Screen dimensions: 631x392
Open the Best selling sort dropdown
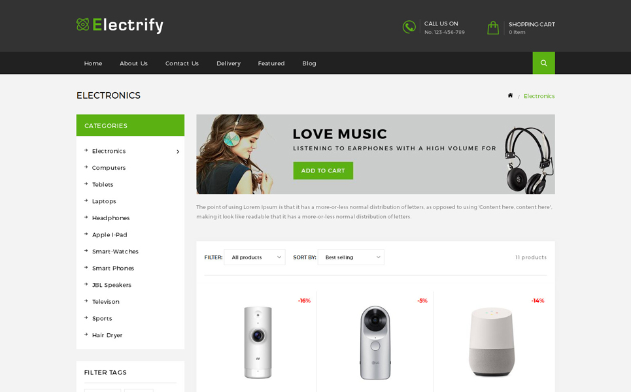point(351,257)
